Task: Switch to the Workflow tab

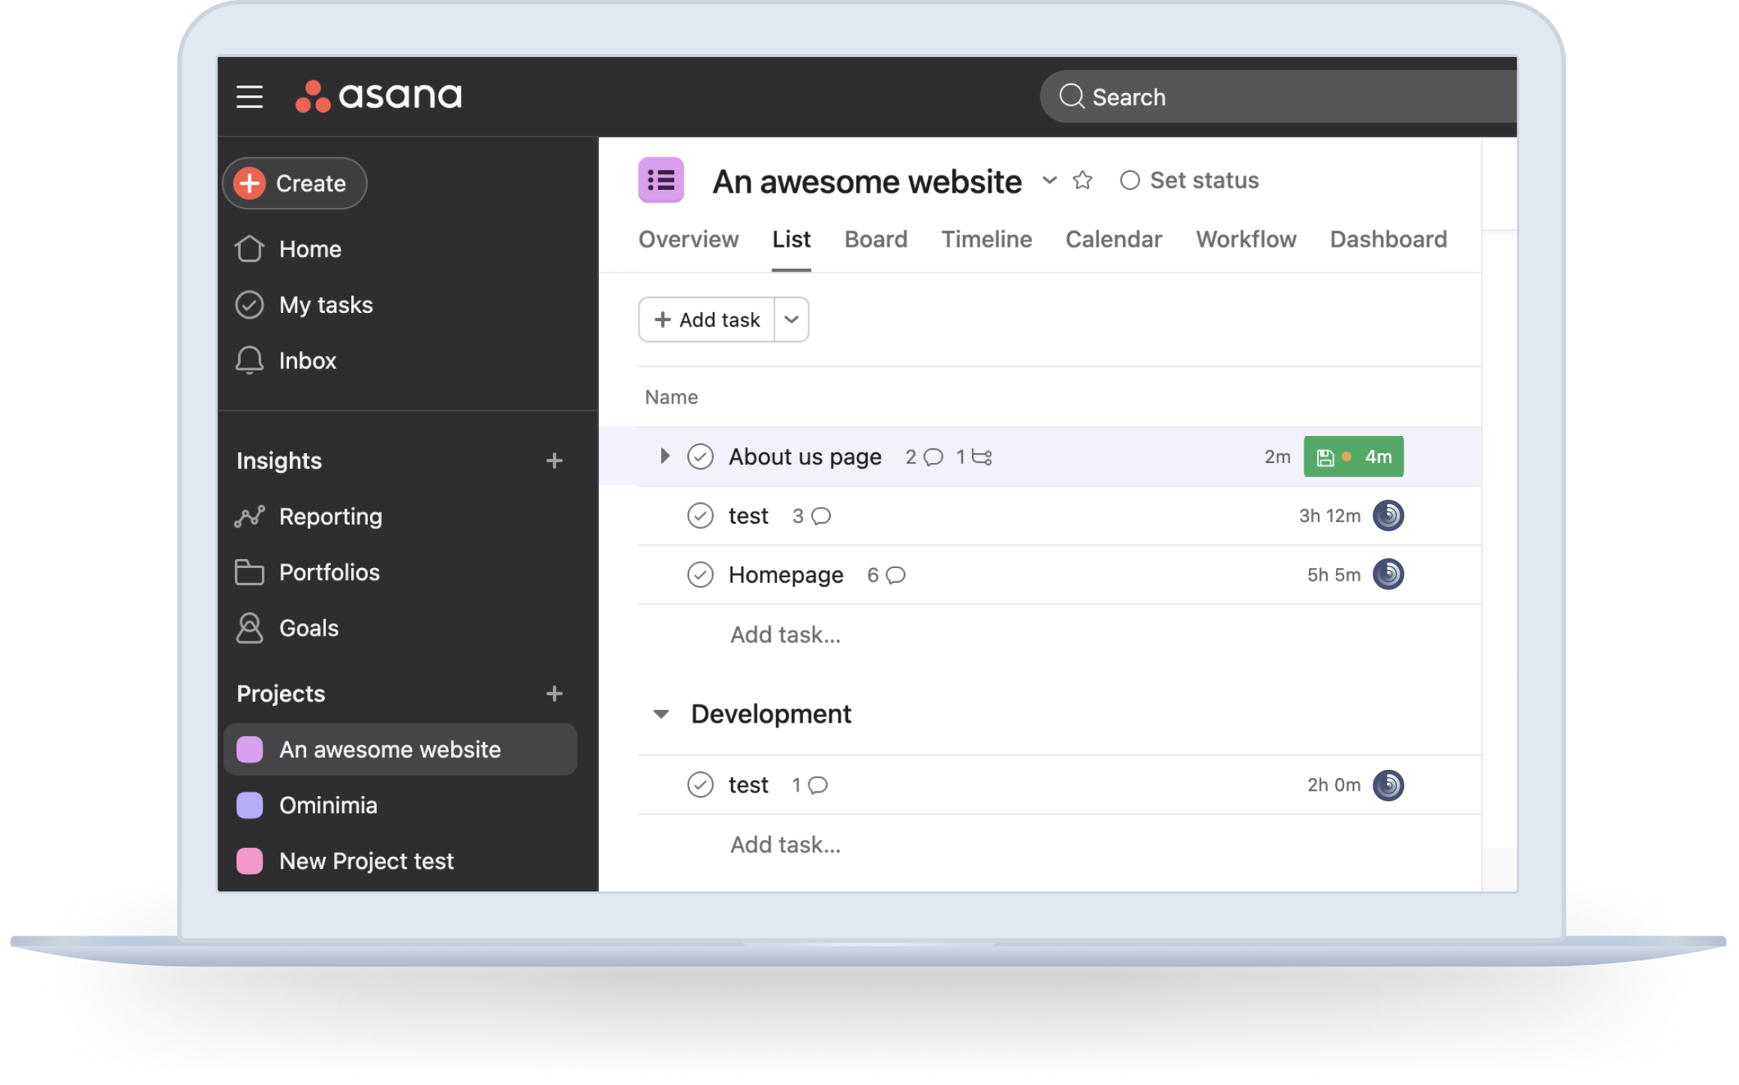Action: pyautogui.click(x=1246, y=239)
